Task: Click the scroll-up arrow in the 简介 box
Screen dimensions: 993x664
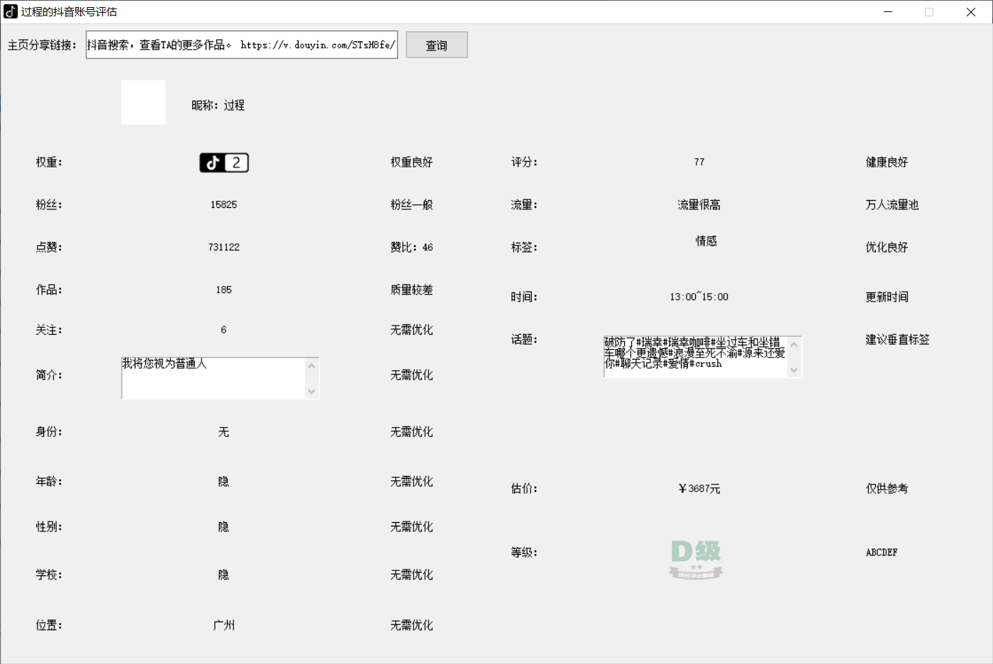Action: click(x=313, y=364)
